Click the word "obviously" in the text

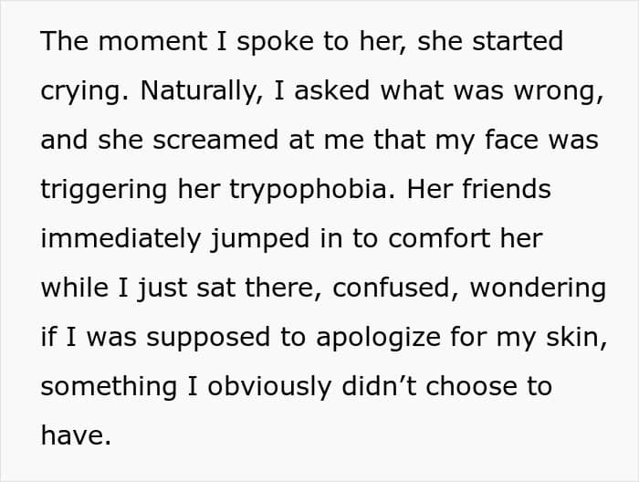pos(269,387)
